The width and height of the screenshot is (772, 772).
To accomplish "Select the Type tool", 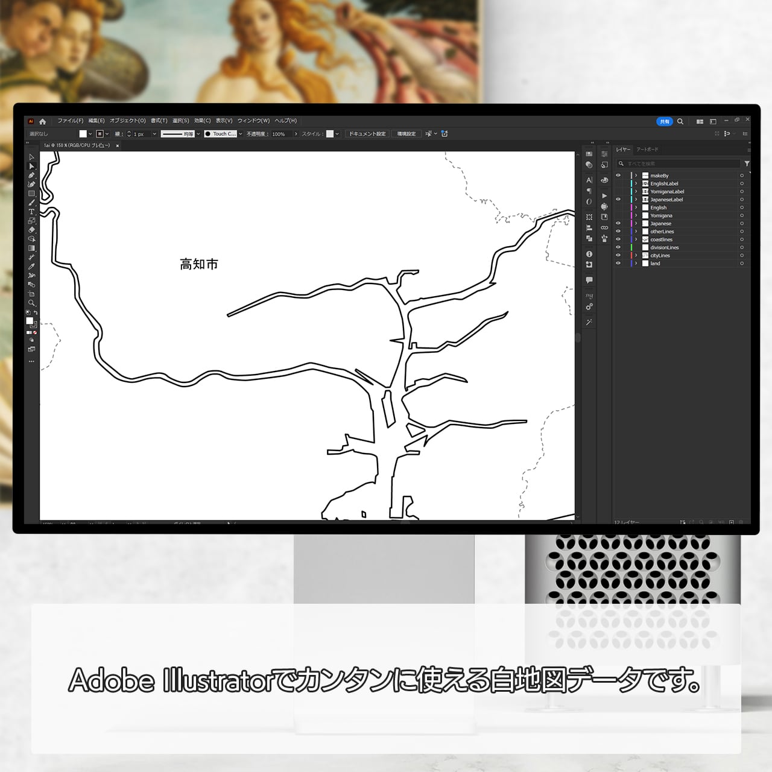I will (31, 212).
